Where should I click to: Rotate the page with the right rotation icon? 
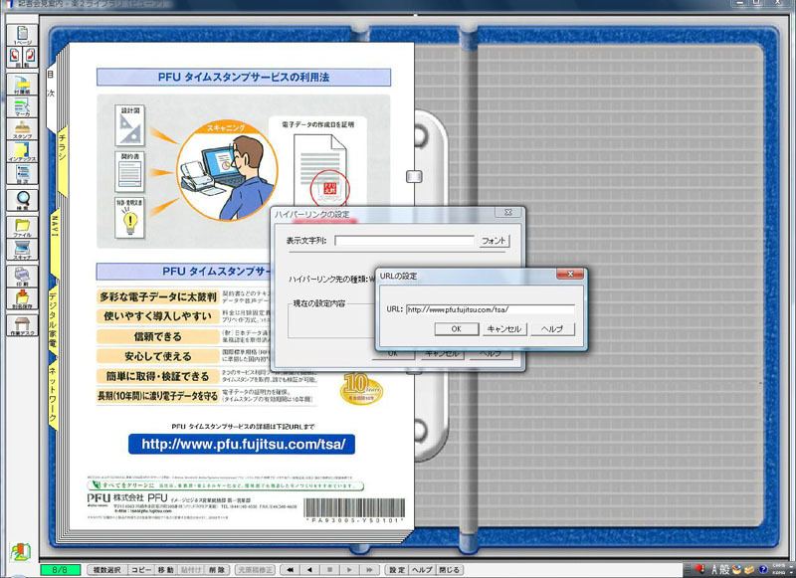pos(30,57)
